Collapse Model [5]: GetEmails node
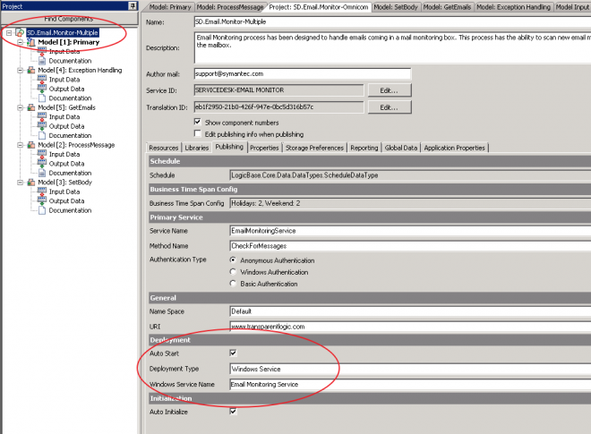The image size is (591, 434). click(21, 107)
